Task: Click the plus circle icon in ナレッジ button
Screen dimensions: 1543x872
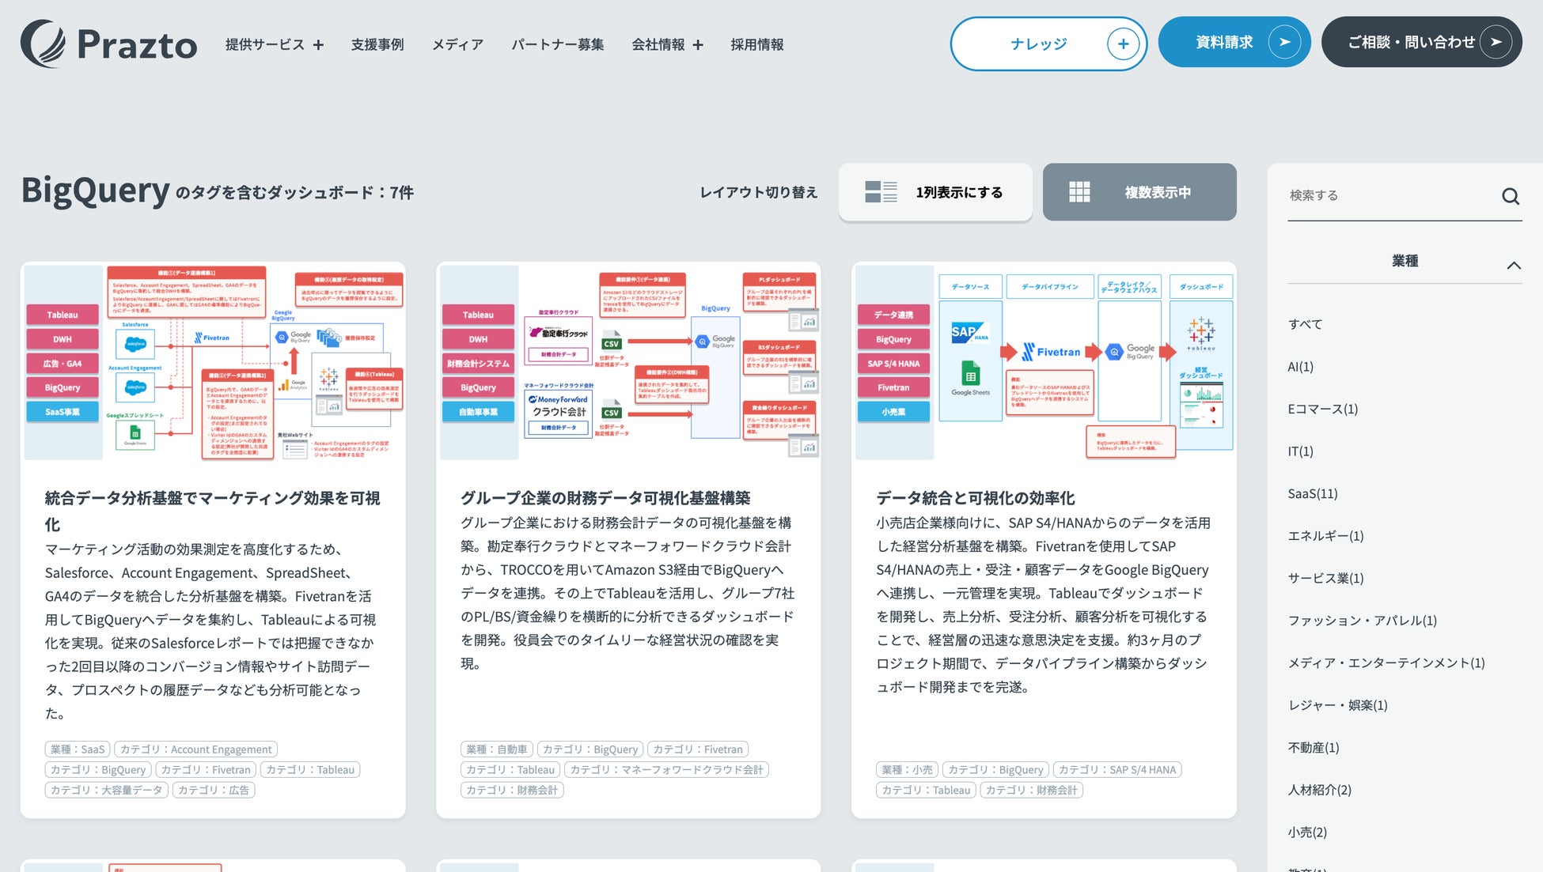Action: pyautogui.click(x=1123, y=43)
